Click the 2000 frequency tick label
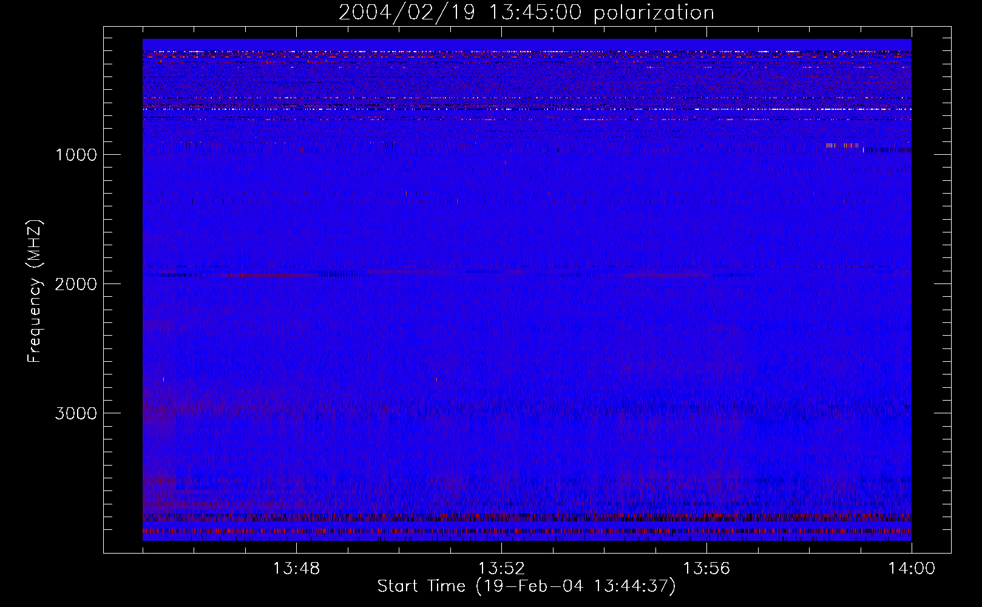This screenshot has width=982, height=607. click(76, 284)
